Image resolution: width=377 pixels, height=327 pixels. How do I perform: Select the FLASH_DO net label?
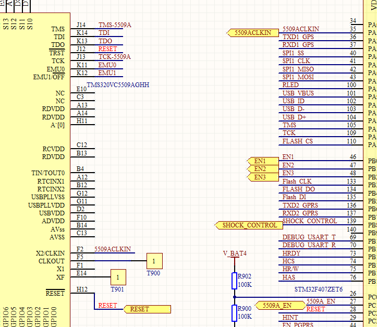(299, 189)
